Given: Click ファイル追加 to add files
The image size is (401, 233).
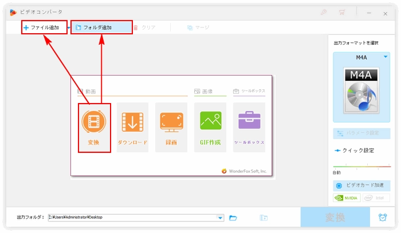Looking at the screenshot, I should 44,27.
